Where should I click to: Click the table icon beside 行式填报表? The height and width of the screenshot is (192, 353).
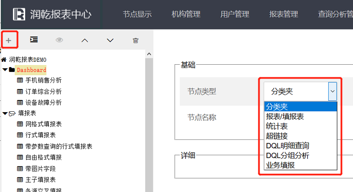point(20,135)
